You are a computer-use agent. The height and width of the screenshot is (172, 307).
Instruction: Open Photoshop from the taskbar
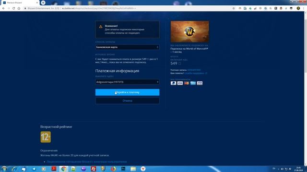123,169
